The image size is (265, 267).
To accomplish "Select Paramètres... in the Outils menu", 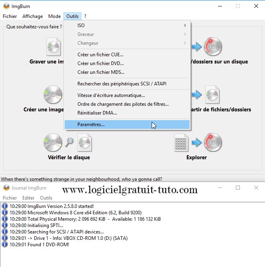I will tap(127, 125).
